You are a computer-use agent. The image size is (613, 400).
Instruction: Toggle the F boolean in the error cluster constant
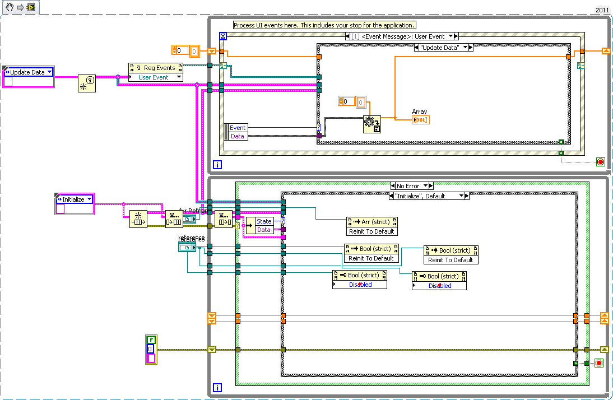151,340
